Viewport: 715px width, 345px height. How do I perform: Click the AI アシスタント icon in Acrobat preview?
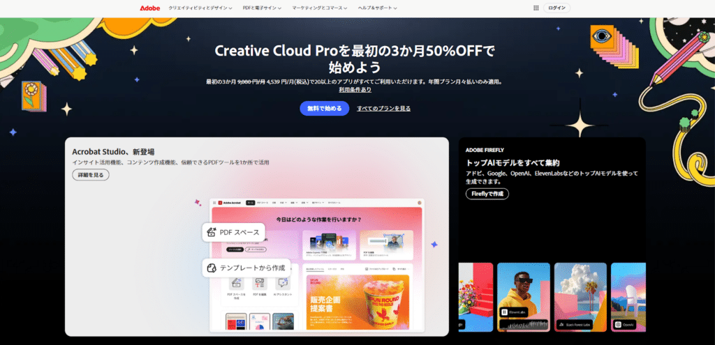coord(282,284)
